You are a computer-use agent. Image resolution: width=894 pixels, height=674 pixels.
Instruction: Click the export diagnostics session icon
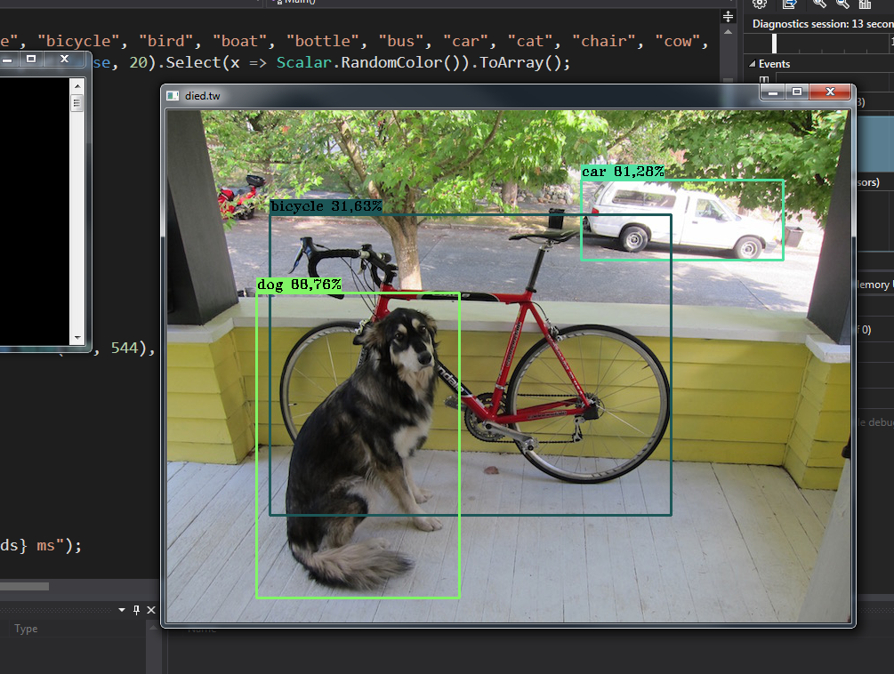click(789, 4)
